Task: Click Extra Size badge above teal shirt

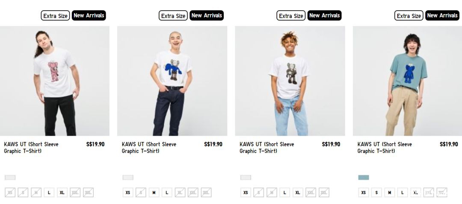Action: (409, 16)
